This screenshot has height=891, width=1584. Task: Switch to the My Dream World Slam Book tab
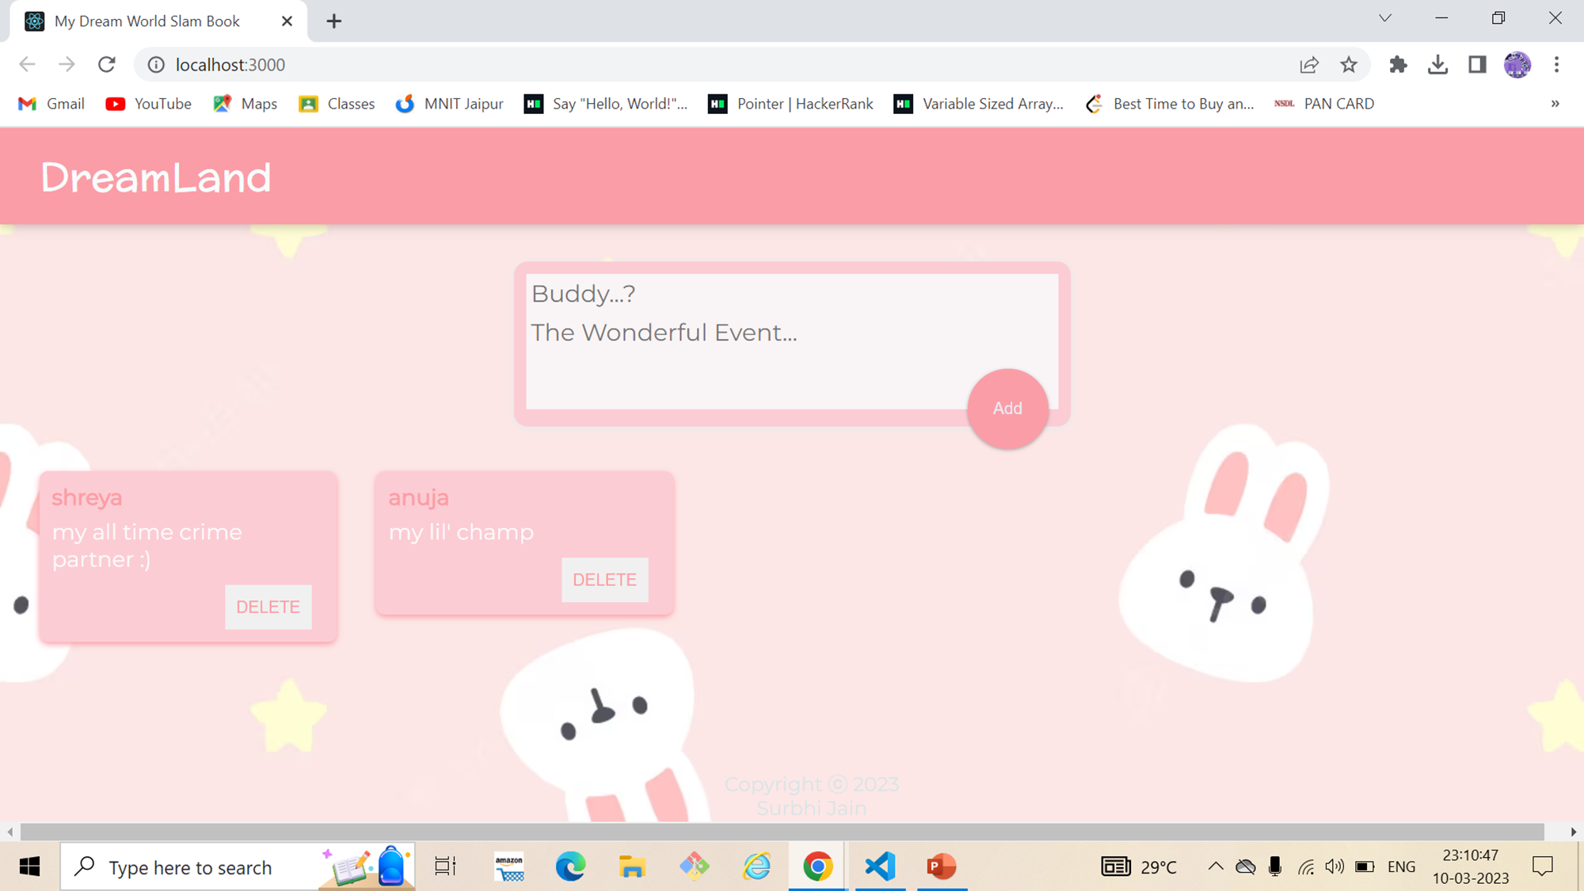tap(147, 21)
